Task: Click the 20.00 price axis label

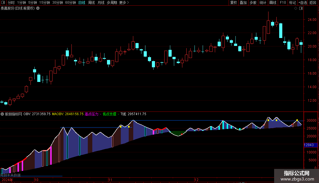Action: pyautogui.click(x=312, y=46)
